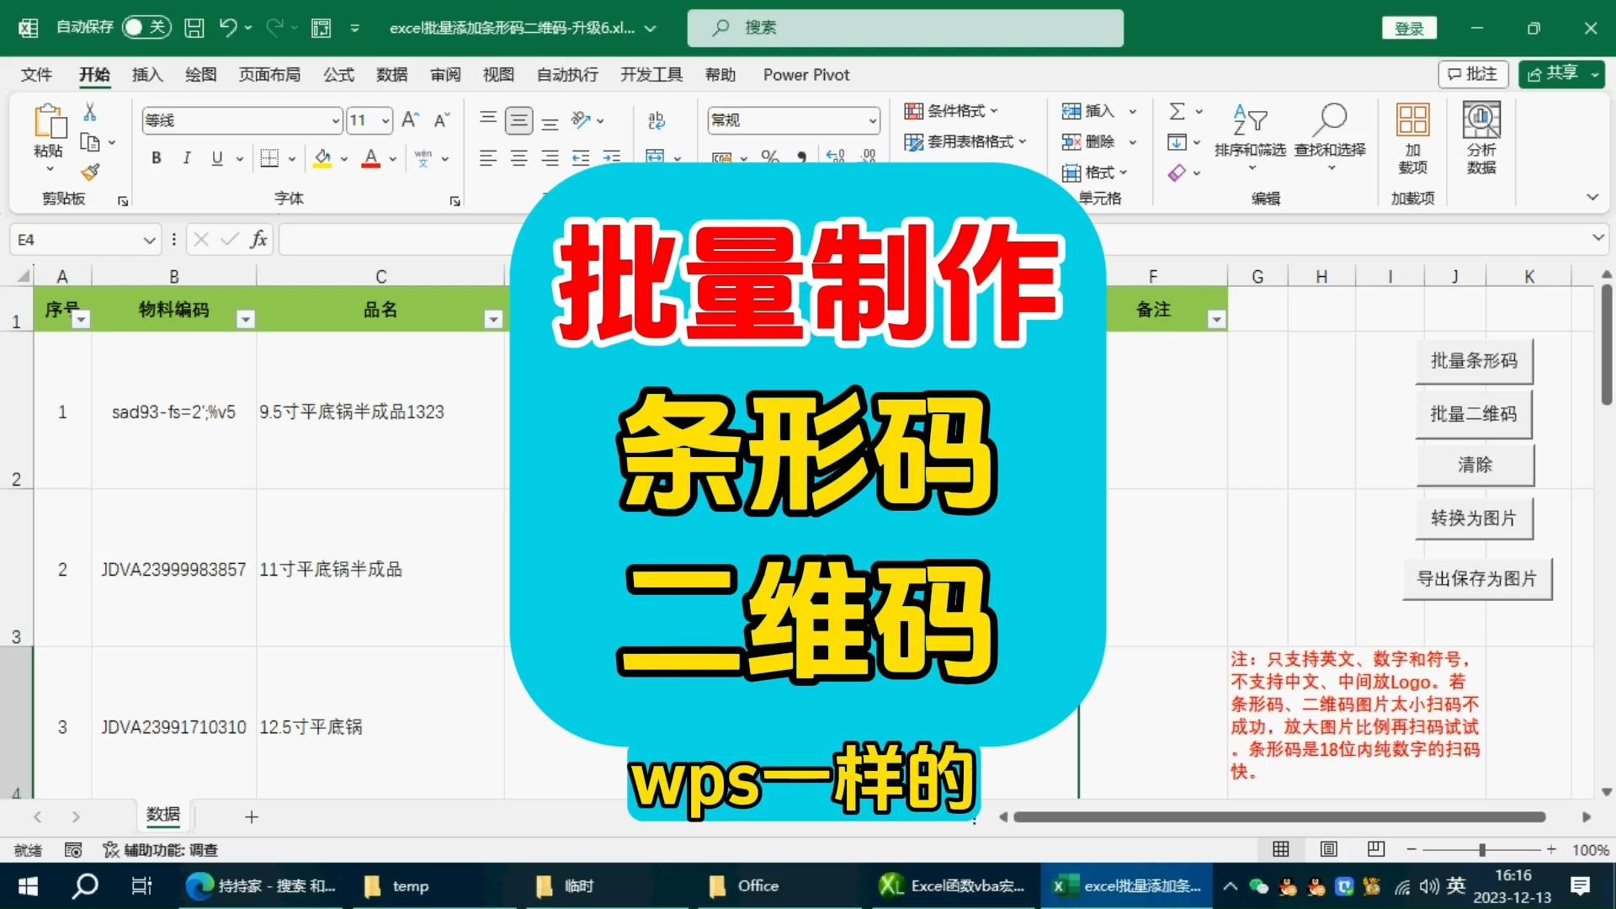Image resolution: width=1616 pixels, height=909 pixels.
Task: Open the font size dropdown showing 11
Action: [385, 121]
